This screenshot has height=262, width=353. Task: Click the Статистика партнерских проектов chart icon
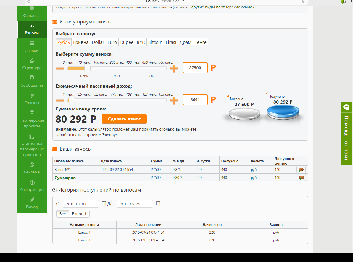point(32,136)
